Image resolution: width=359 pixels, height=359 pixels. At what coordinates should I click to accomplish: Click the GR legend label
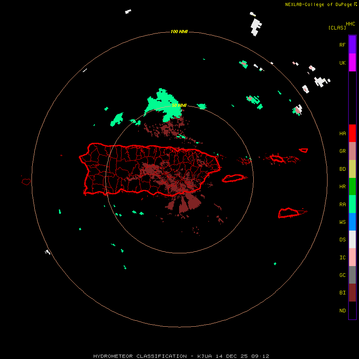(x=342, y=151)
